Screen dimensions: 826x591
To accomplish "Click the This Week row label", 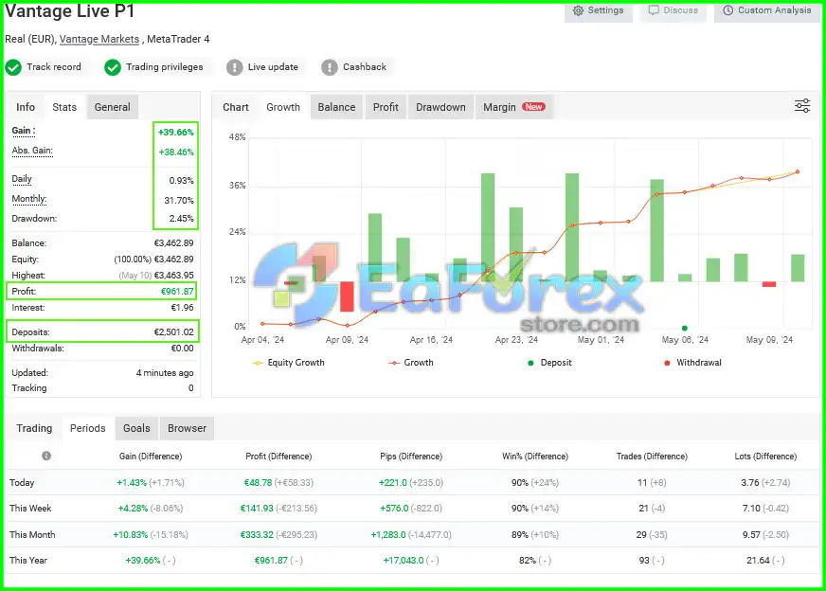I will [30, 509].
